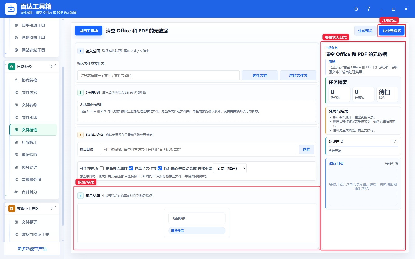Uncheck the 包含子文件夹 checkbox
Image resolution: width=415 pixels, height=259 pixels.
(131, 168)
